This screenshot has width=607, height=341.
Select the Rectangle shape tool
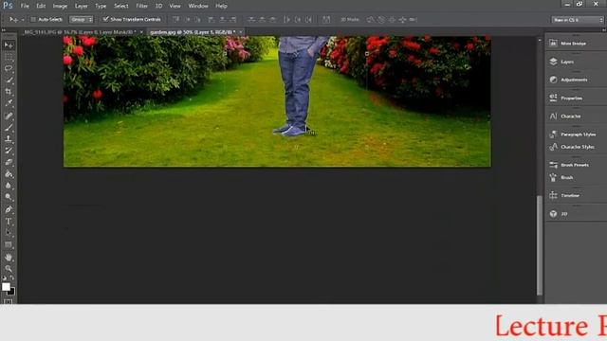9,245
